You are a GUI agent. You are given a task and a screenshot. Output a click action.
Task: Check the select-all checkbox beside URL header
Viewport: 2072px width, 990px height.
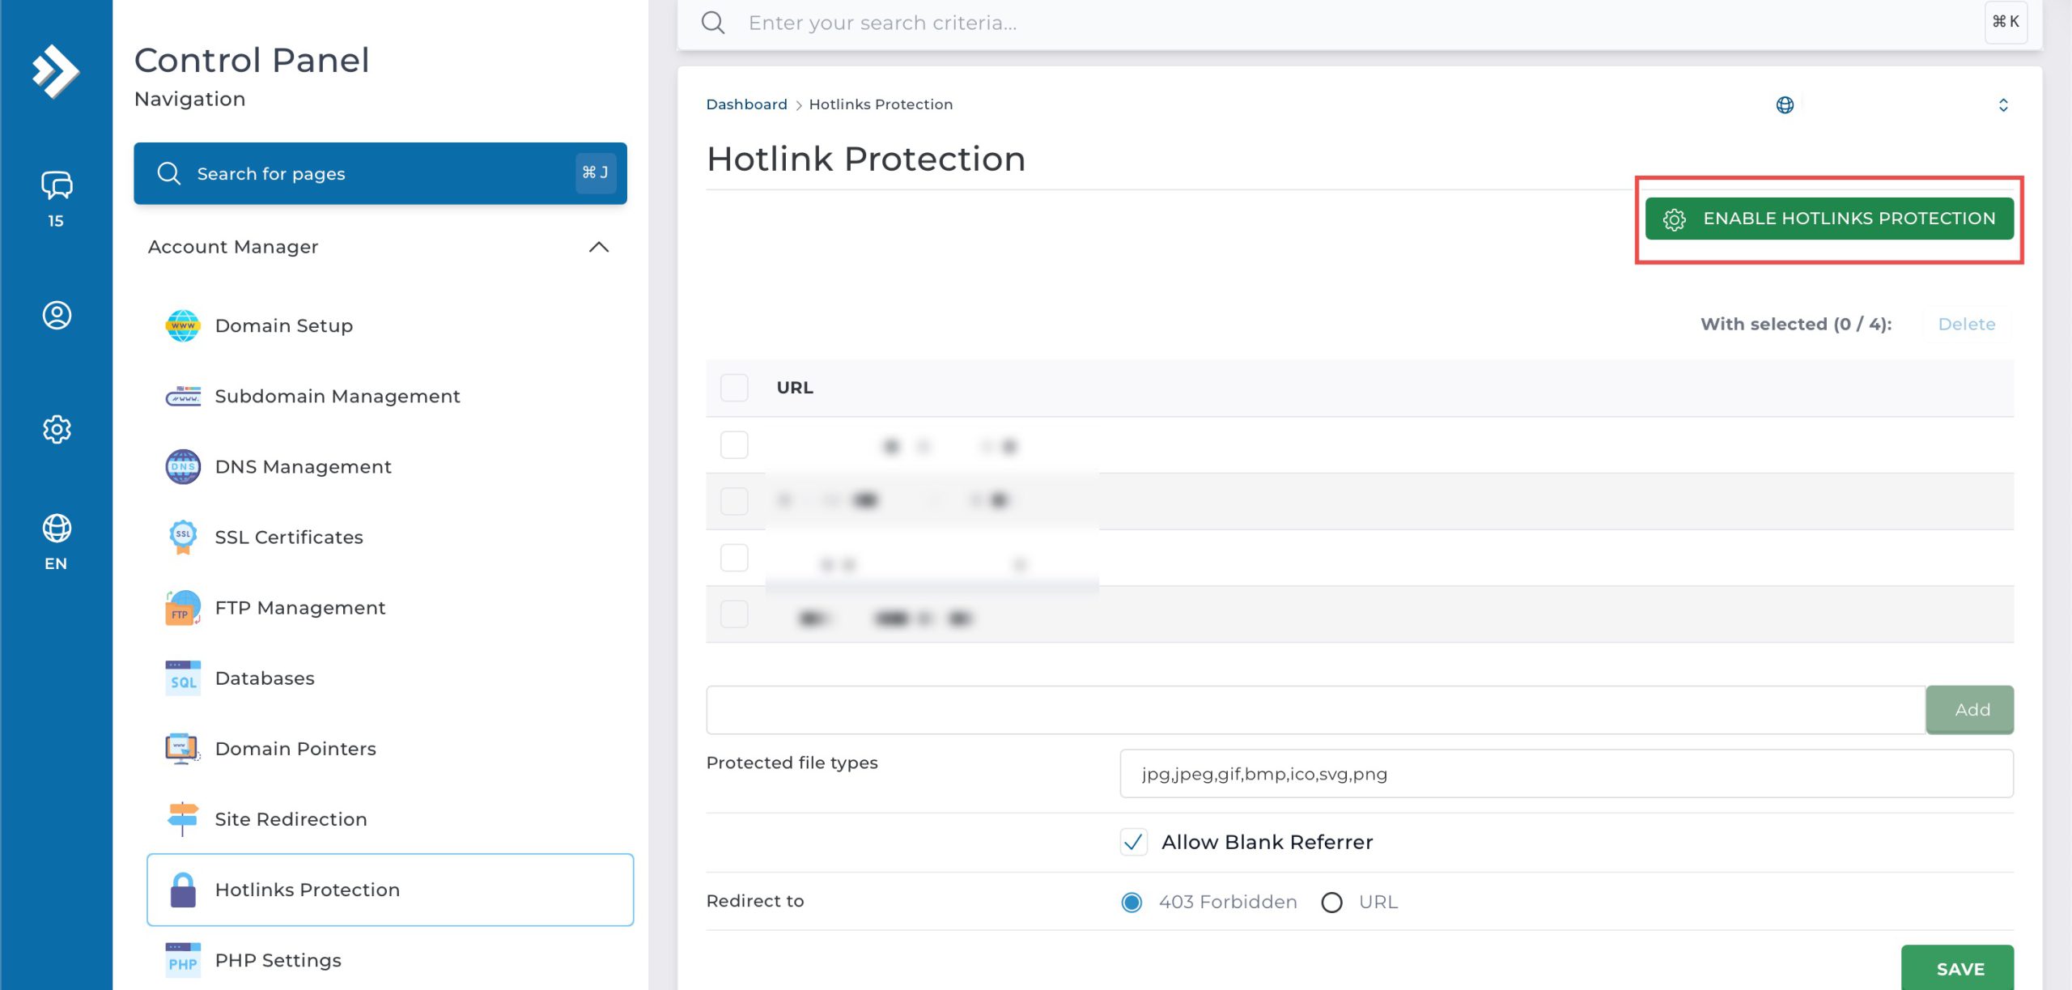tap(733, 388)
